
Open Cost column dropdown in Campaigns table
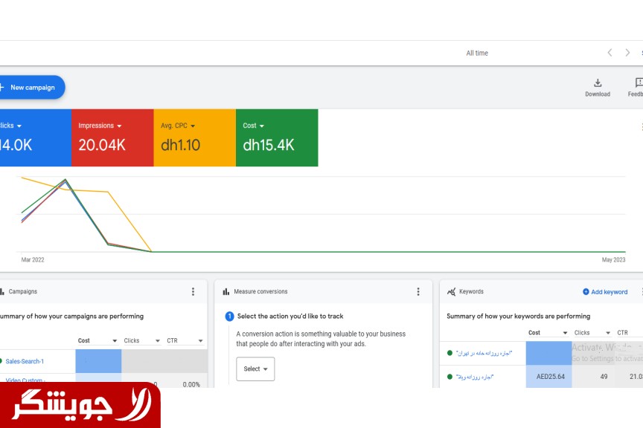tap(115, 341)
